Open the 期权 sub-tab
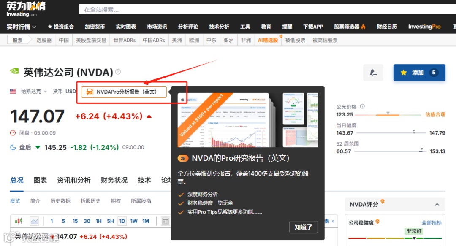The width and height of the screenshot is (456, 246). (116, 201)
